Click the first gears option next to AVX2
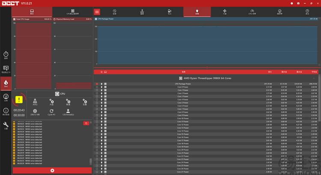Screen dimensions: 321x175 (x=52, y=102)
